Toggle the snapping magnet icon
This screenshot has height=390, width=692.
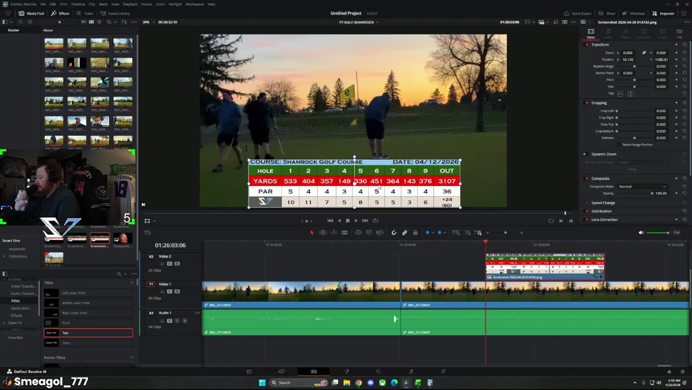coord(394,233)
